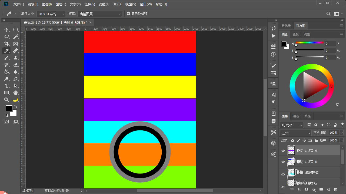Hide layer 图层 1 拷贝 5

pyautogui.click(x=283, y=162)
